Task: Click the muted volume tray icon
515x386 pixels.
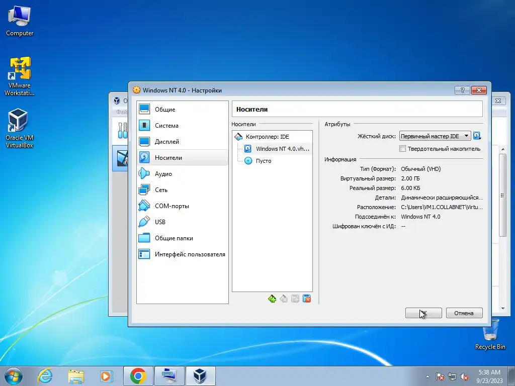Action: click(x=464, y=377)
